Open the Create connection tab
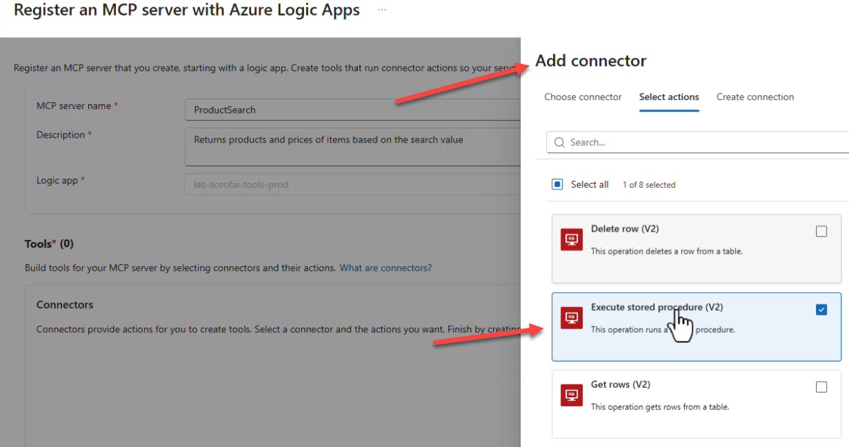The image size is (849, 447). pyautogui.click(x=755, y=97)
